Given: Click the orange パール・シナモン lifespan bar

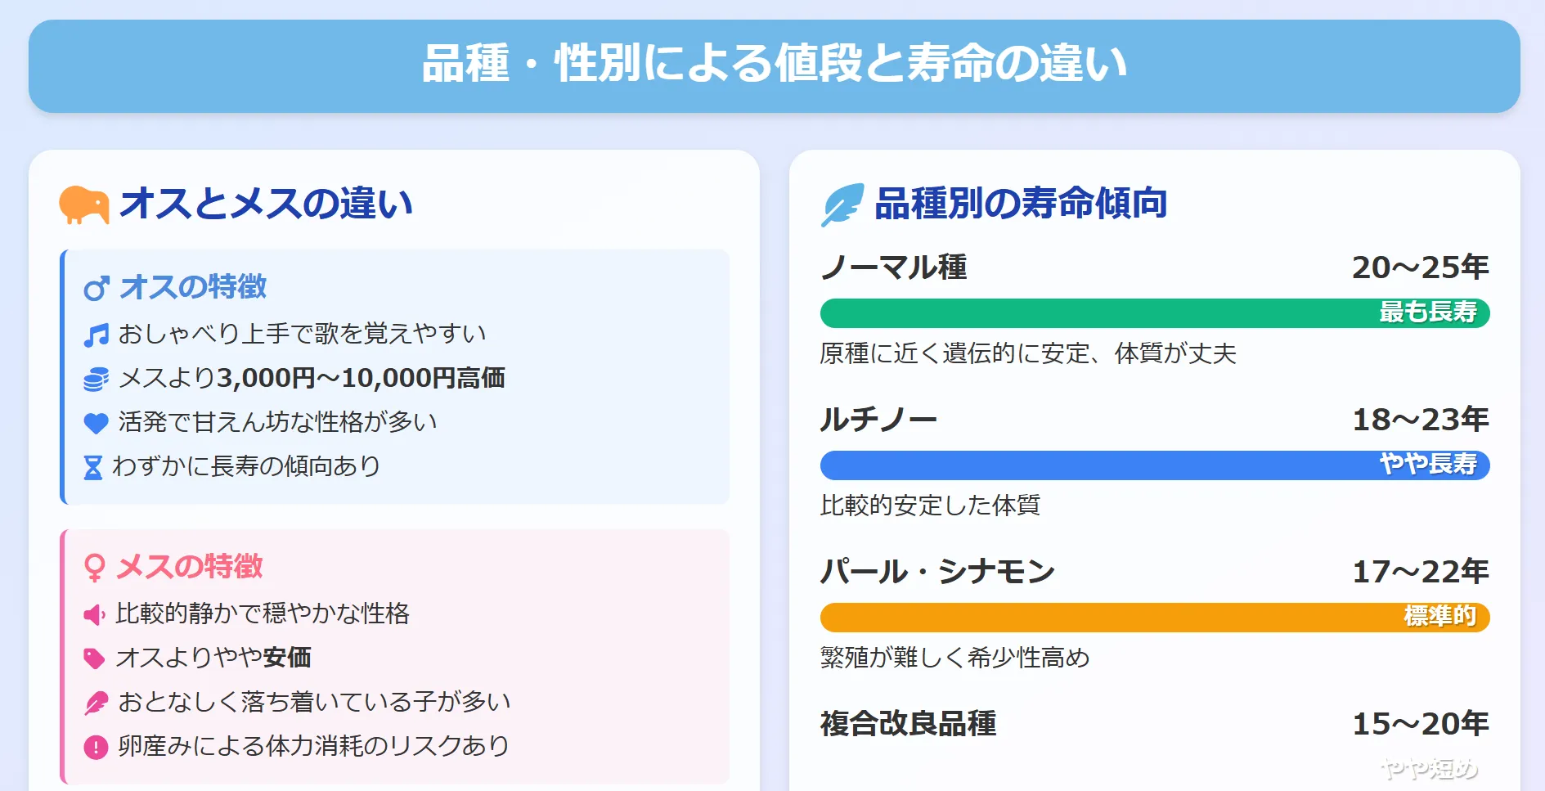Looking at the screenshot, I should tap(1155, 618).
